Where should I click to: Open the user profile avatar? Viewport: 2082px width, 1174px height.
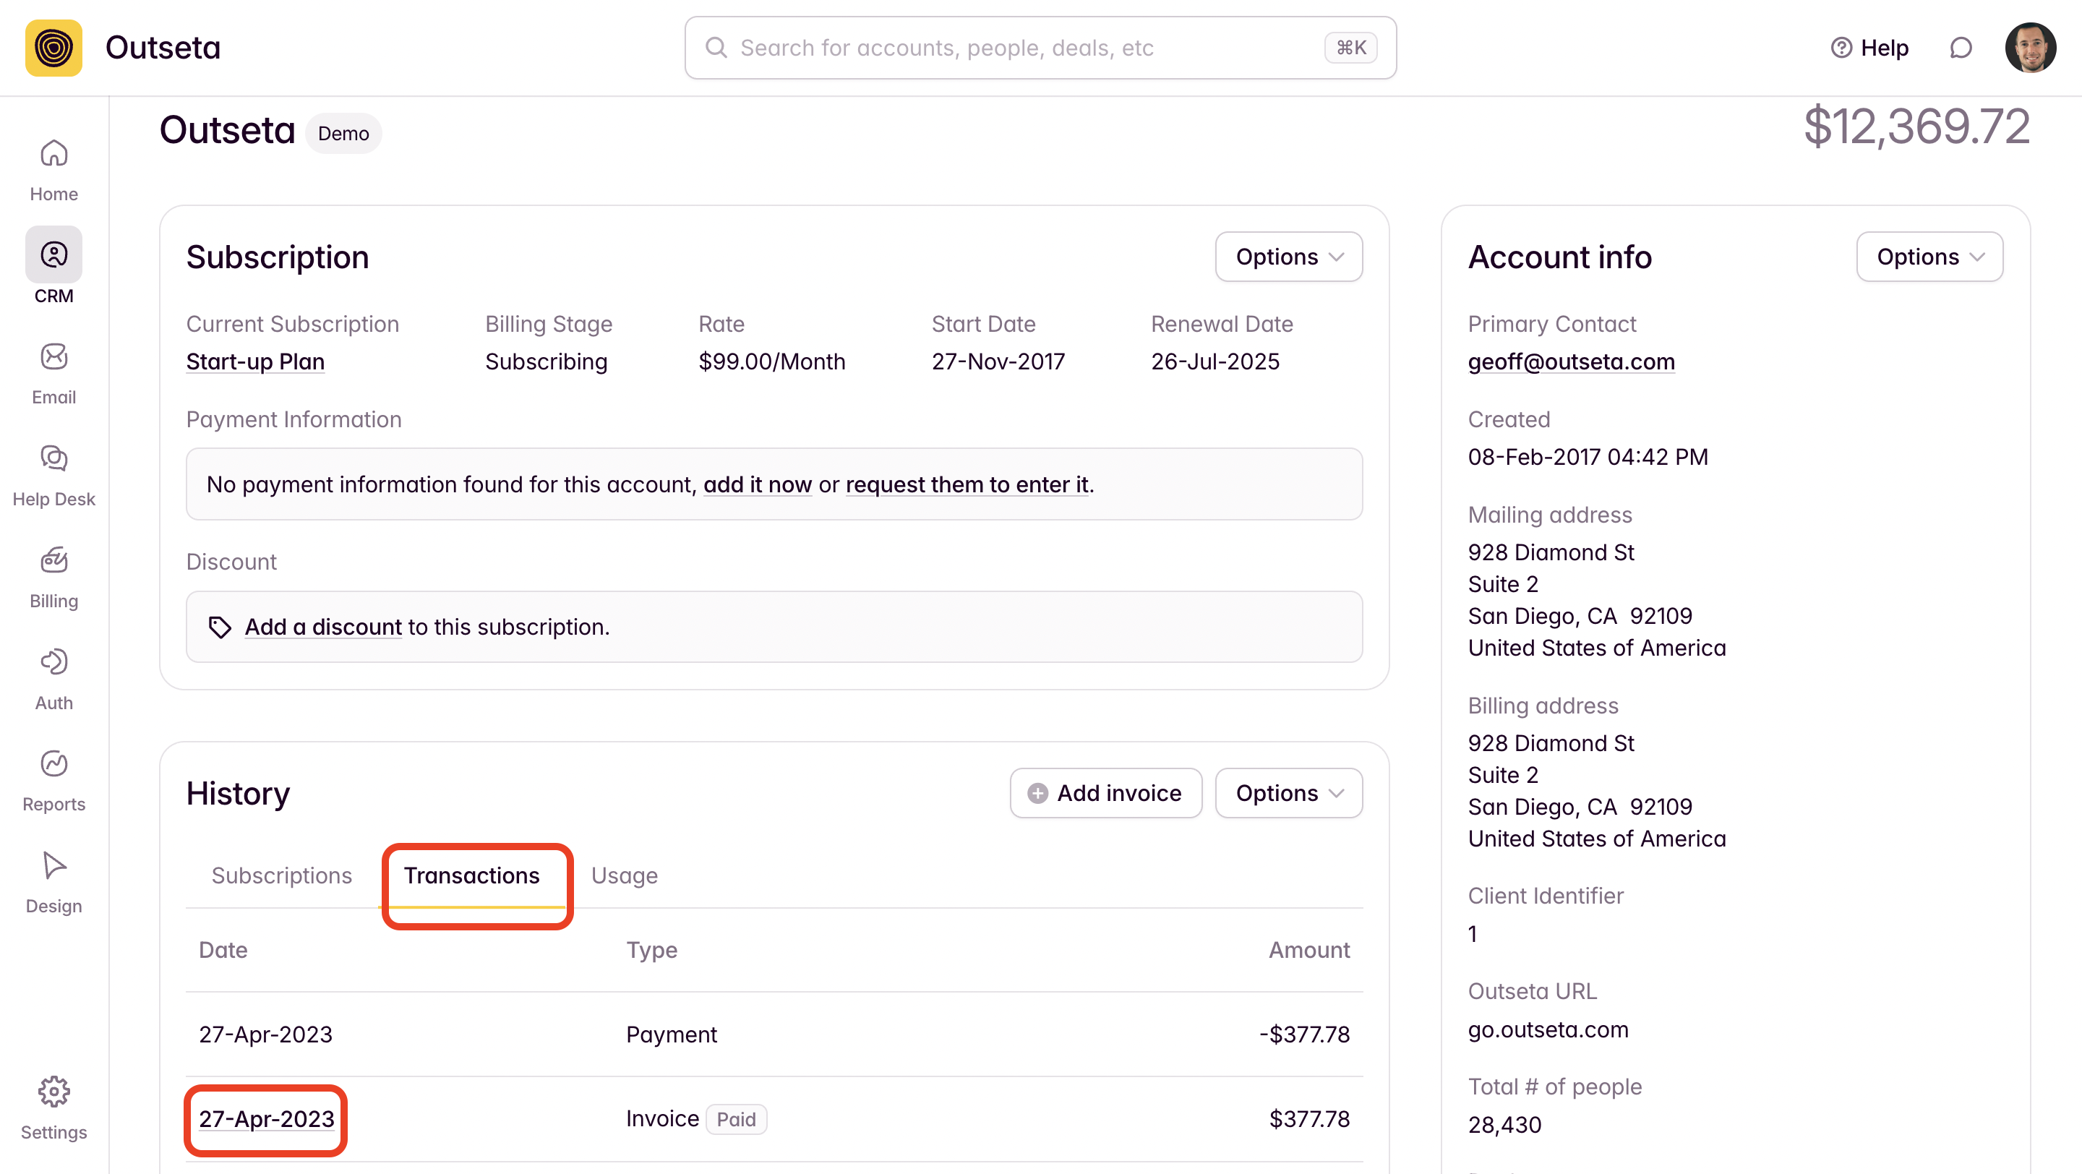2029,48
